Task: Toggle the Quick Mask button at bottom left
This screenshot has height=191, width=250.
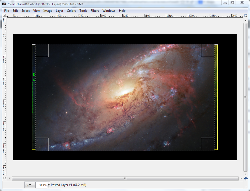Action: click(x=4, y=179)
